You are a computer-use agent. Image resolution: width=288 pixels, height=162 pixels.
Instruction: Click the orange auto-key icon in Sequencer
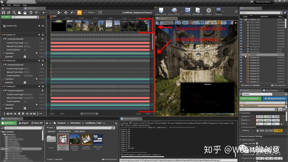pyautogui.click(x=79, y=13)
